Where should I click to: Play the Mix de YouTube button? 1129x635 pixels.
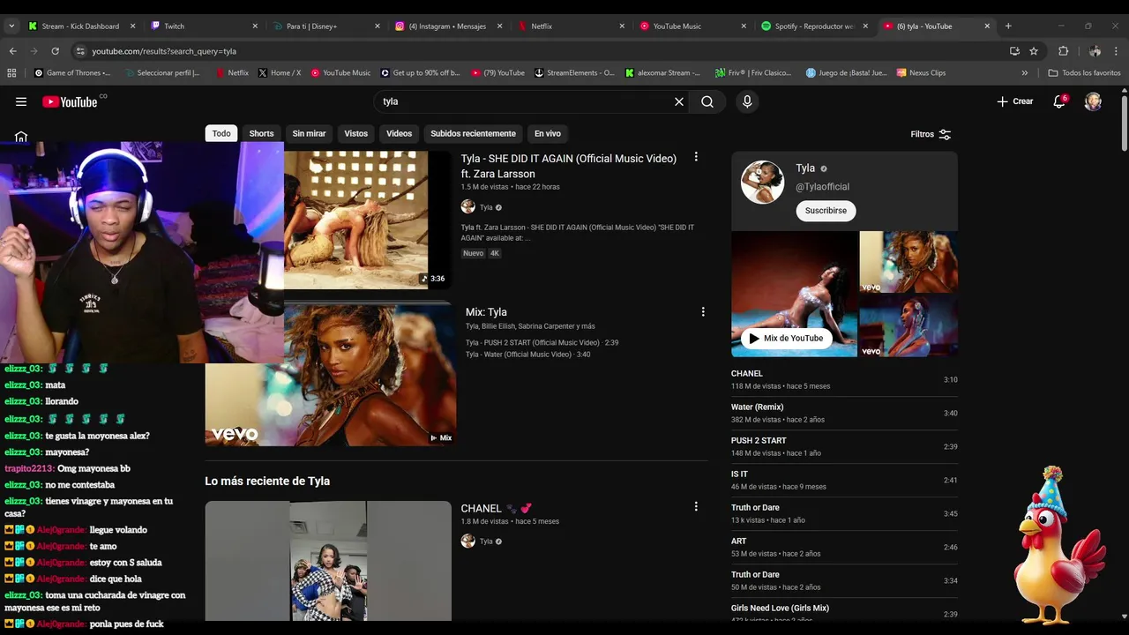coord(785,339)
